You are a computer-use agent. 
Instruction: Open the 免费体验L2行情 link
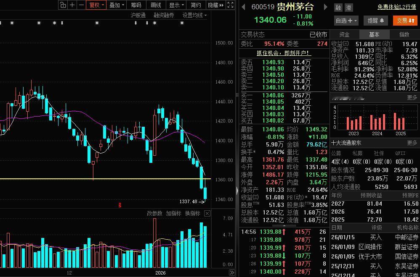(397, 7)
